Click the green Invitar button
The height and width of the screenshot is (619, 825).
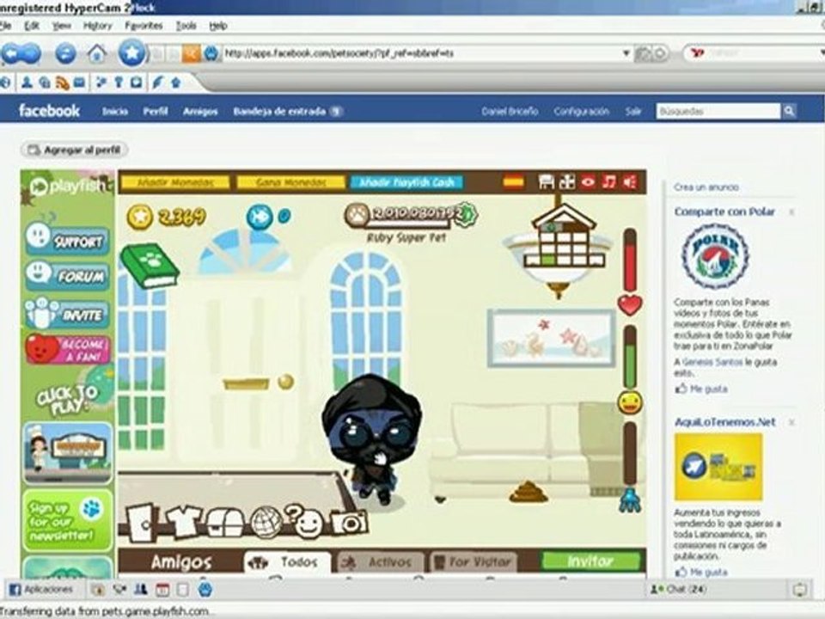590,561
